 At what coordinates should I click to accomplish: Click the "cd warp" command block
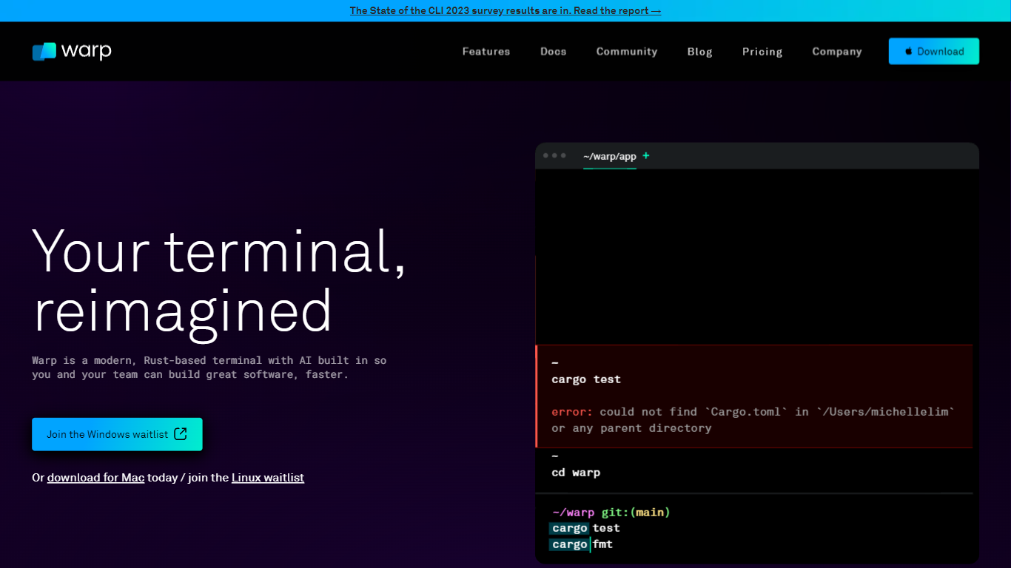(576, 473)
